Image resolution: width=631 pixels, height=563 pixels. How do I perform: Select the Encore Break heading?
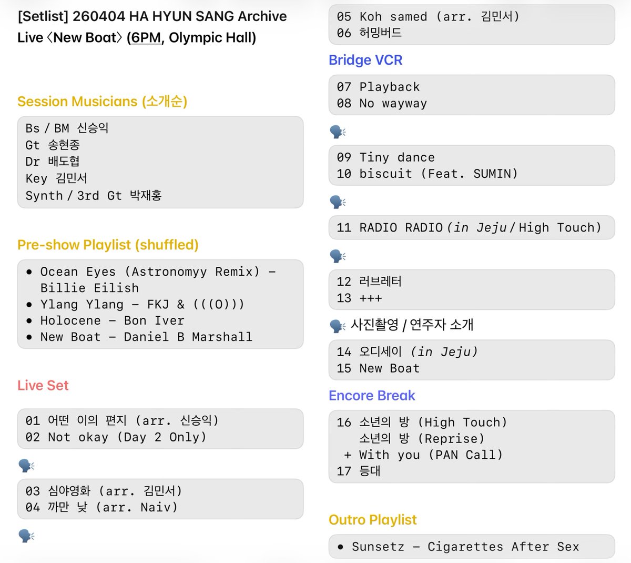pos(372,396)
